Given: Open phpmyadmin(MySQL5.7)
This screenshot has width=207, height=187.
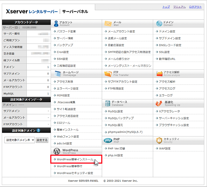Looking at the screenshot, I should coord(125,132).
